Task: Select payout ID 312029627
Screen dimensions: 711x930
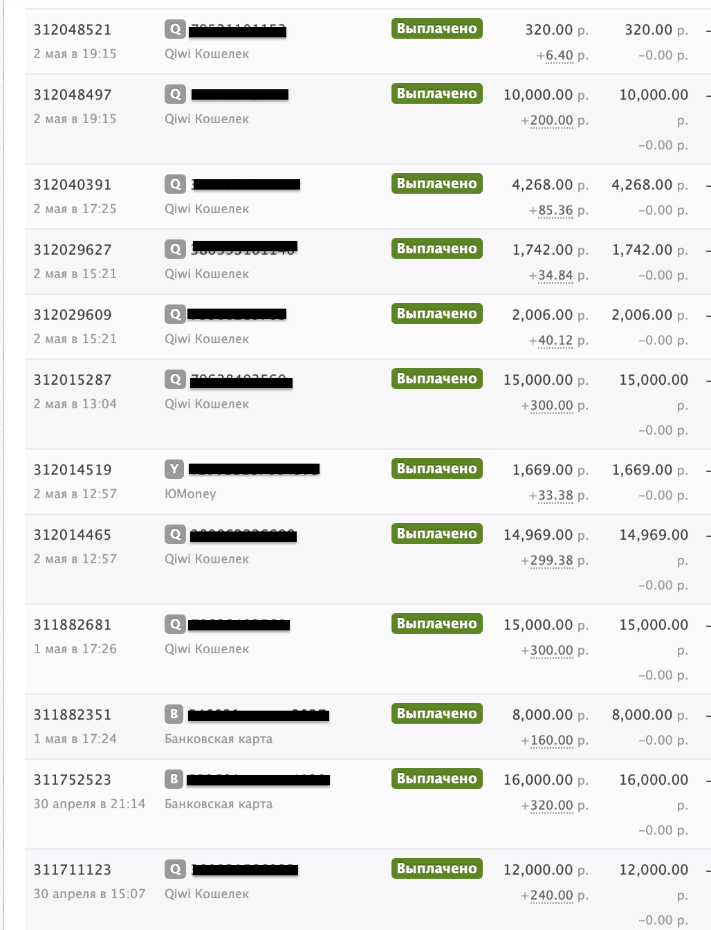Action: 73,250
